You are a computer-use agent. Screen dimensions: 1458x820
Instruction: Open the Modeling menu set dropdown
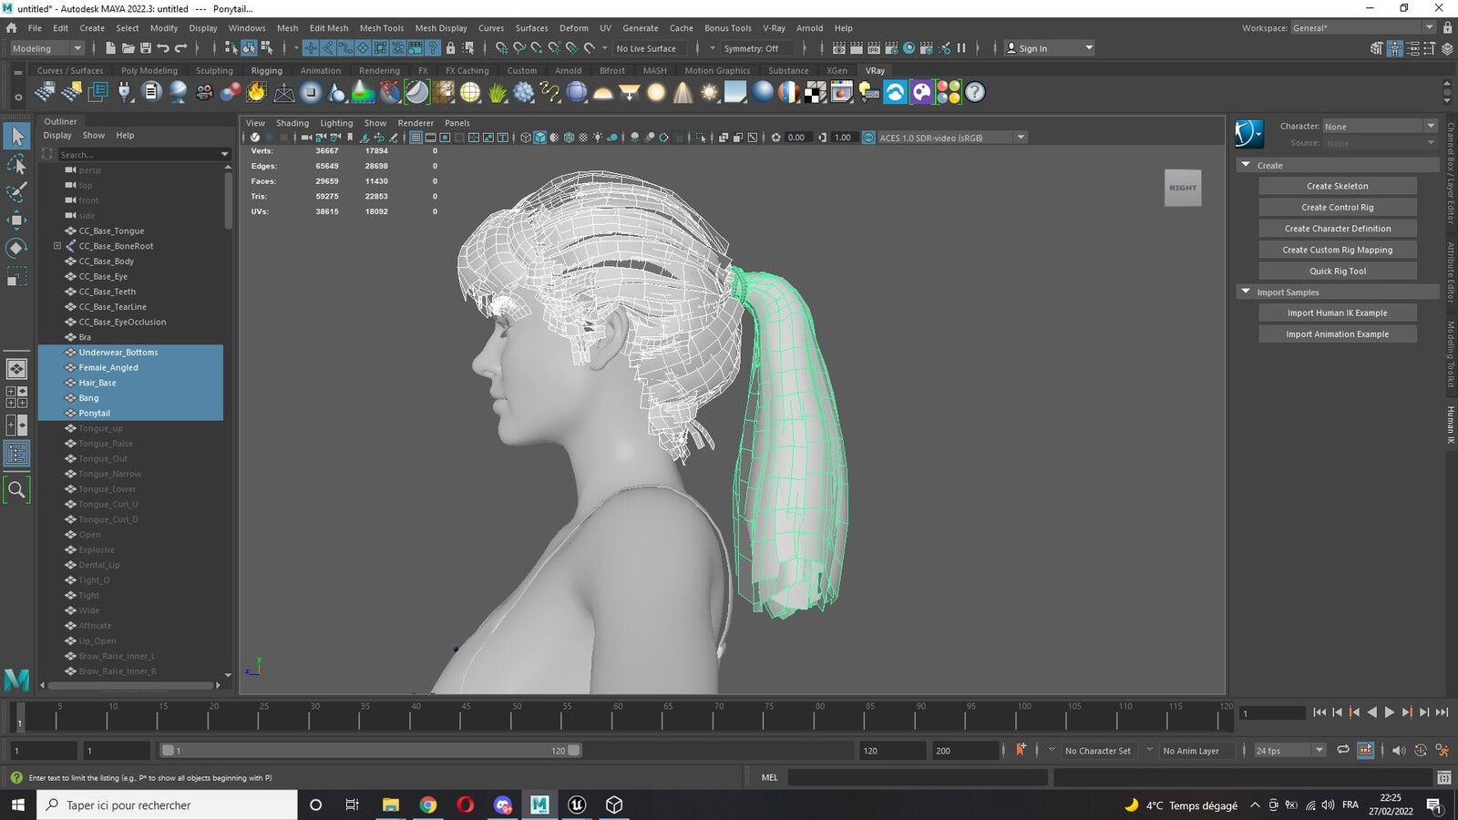[46, 48]
